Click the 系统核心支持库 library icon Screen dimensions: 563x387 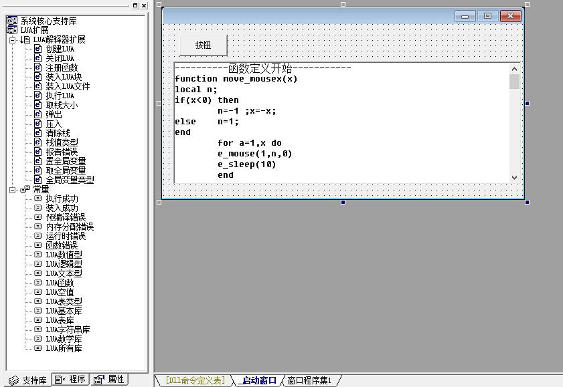click(x=12, y=21)
